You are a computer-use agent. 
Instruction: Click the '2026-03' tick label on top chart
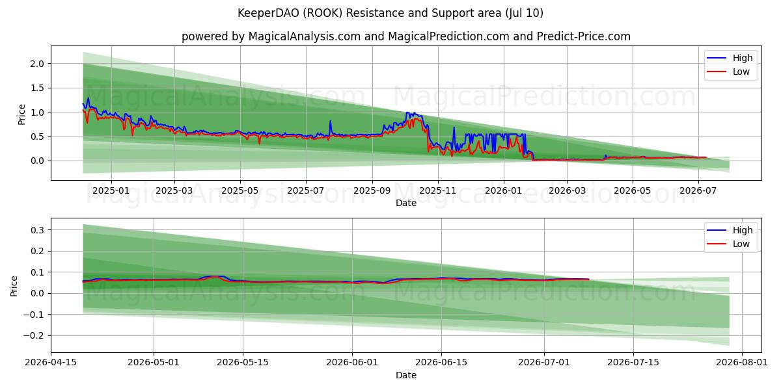(x=567, y=191)
